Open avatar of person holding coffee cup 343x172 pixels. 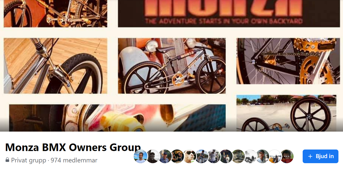[x=263, y=156]
